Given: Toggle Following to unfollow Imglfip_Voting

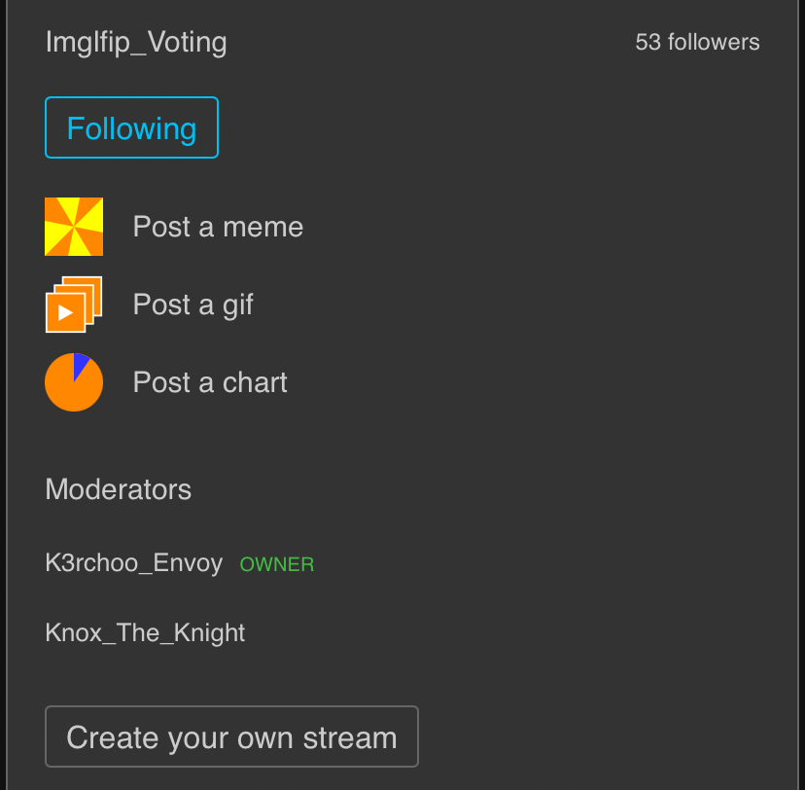Looking at the screenshot, I should click(131, 127).
